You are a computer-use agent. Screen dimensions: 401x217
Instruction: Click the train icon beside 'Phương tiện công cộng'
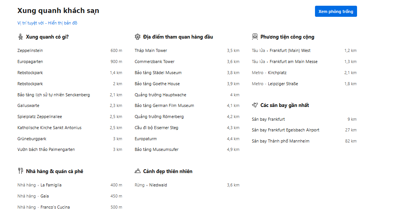point(255,37)
